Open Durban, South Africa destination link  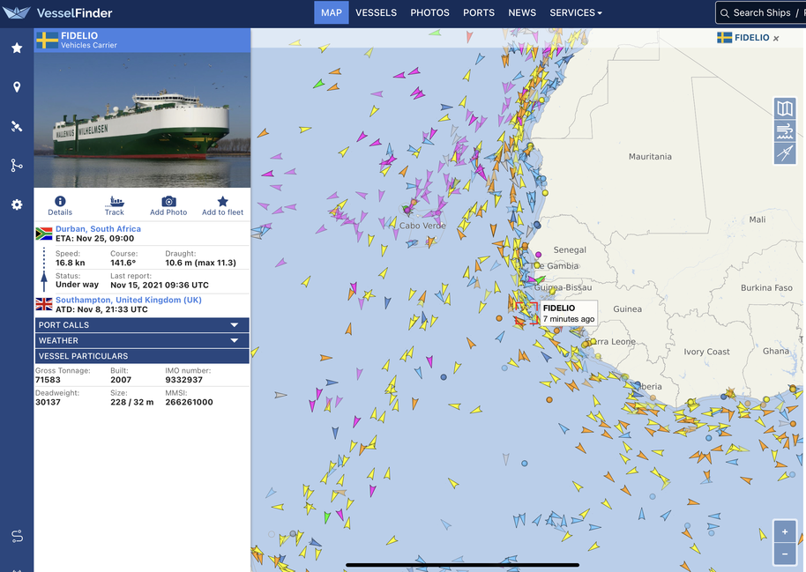98,228
